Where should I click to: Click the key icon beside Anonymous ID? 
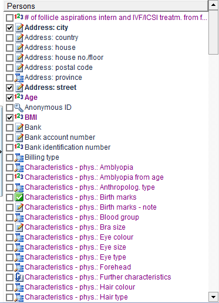click(19, 107)
